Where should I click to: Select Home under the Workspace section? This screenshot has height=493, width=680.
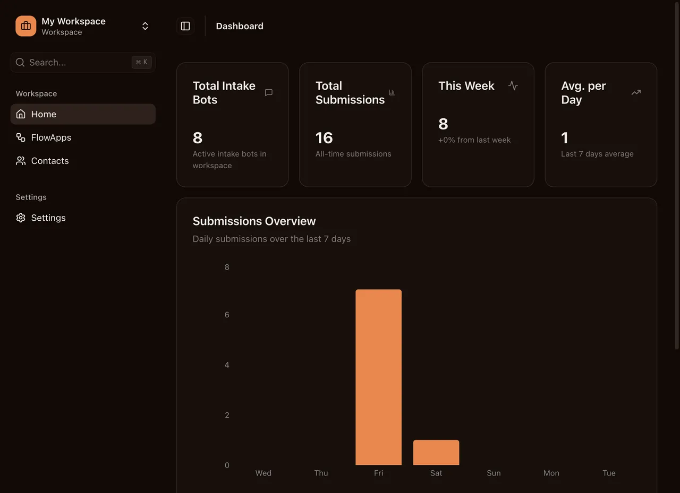(44, 114)
